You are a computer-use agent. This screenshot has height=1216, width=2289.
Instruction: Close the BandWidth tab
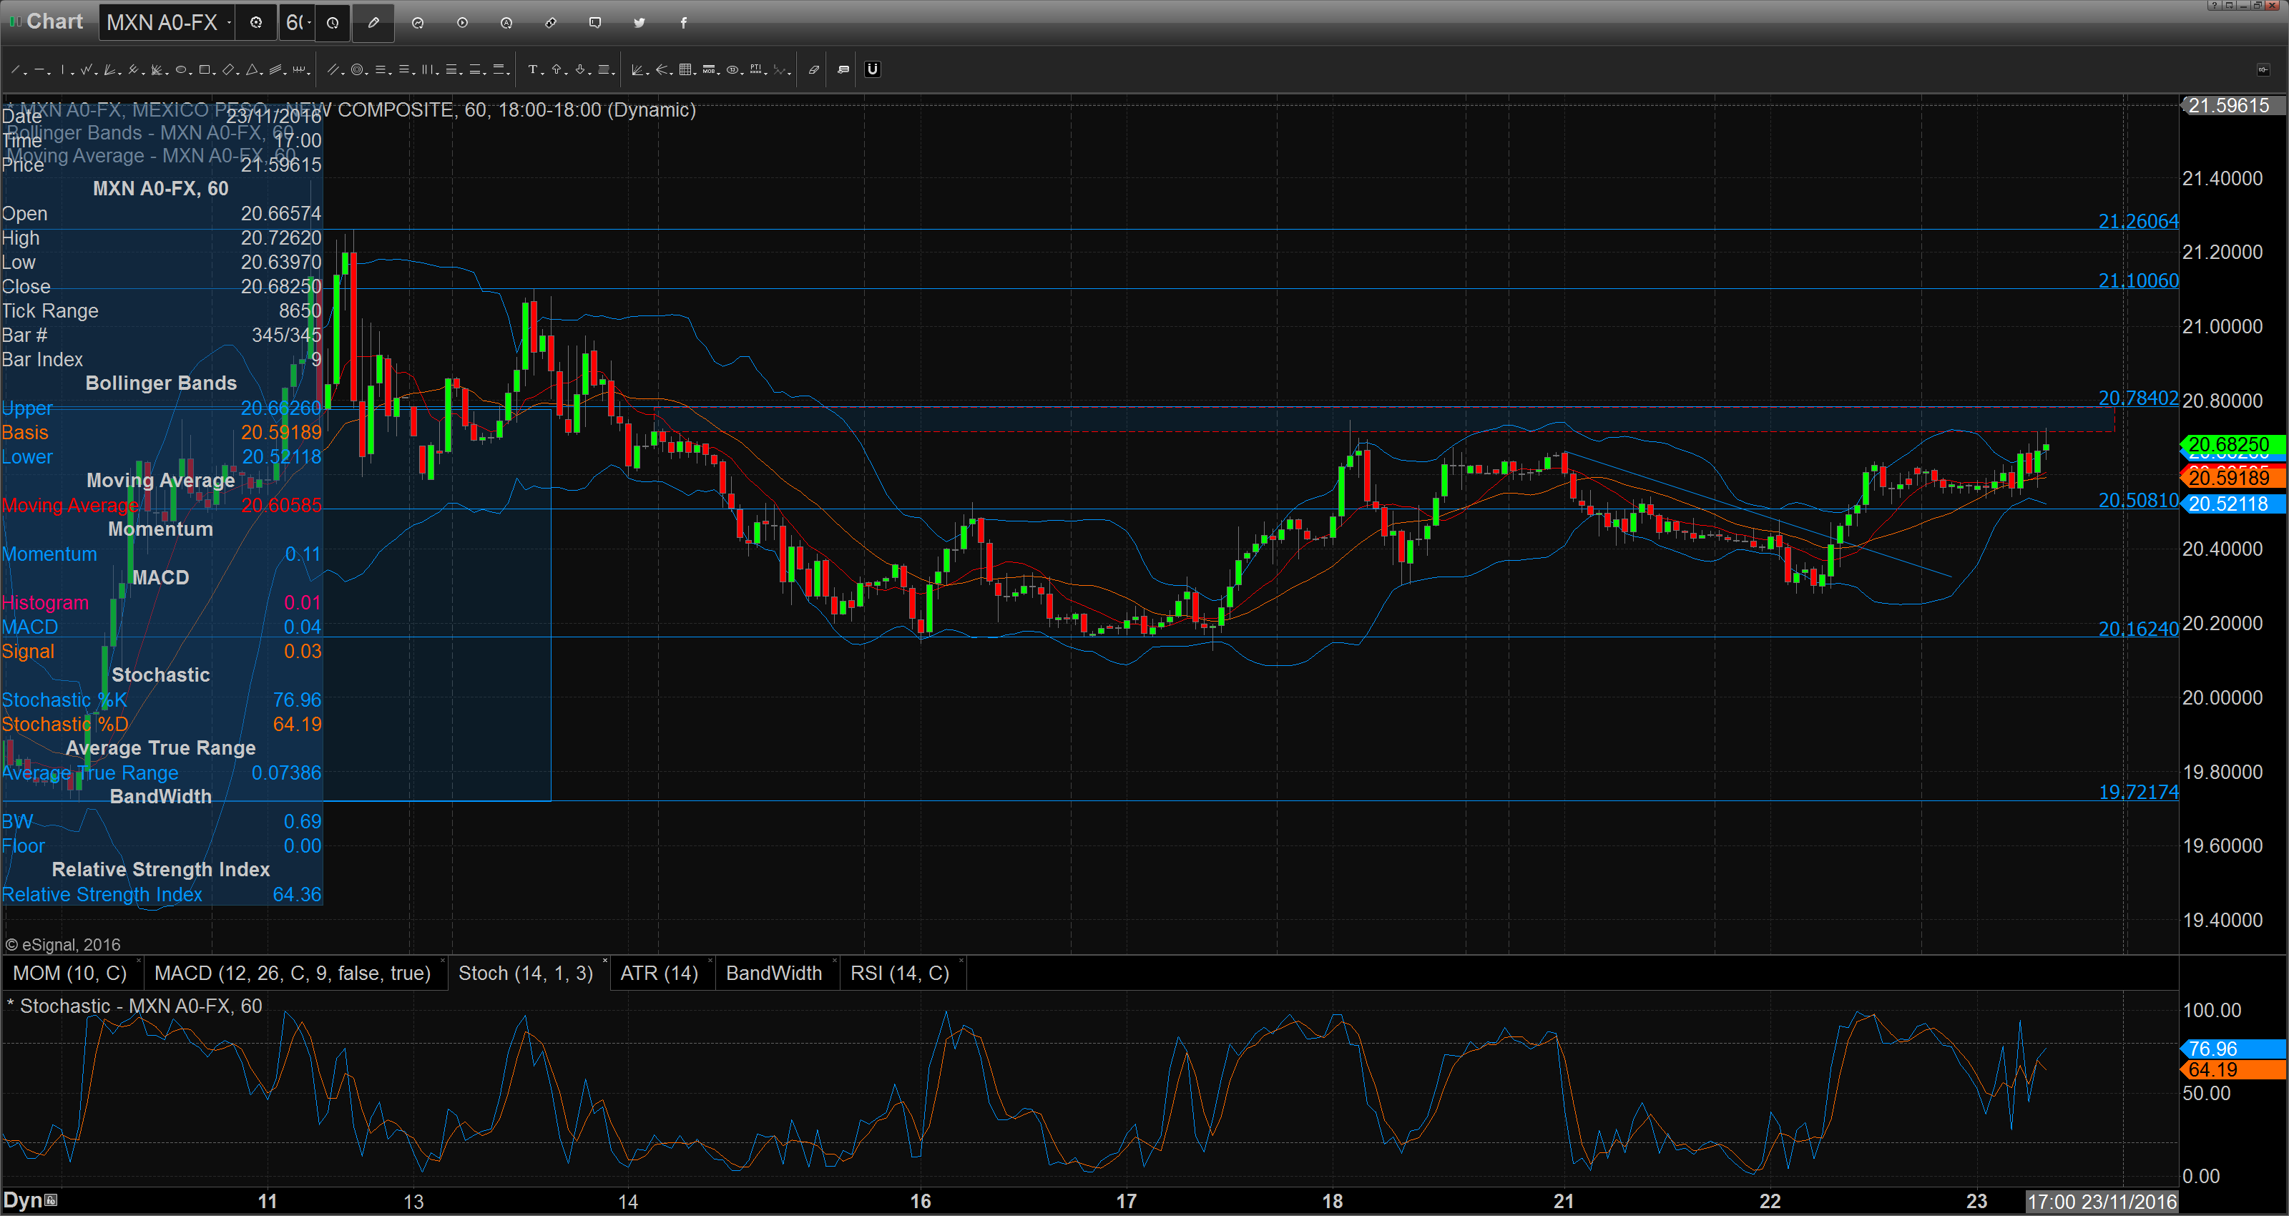pos(834,962)
